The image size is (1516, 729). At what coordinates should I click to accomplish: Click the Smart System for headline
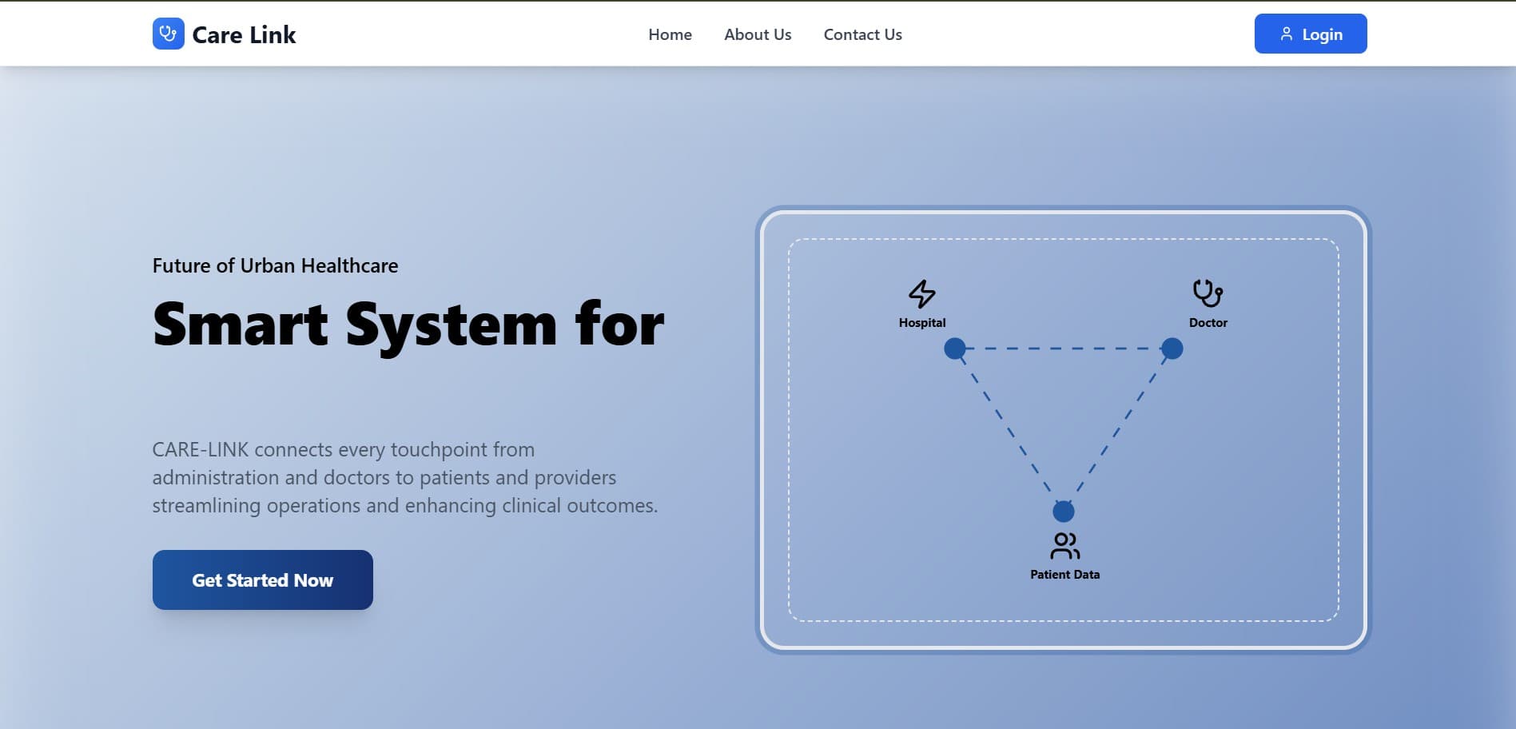[408, 325]
